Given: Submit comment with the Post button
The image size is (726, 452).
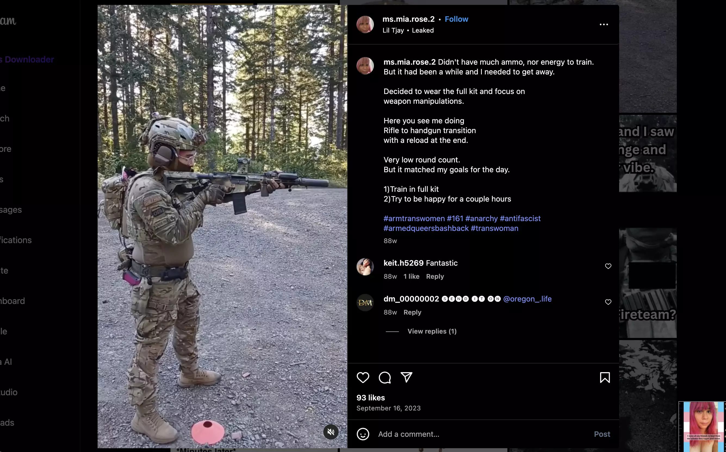Looking at the screenshot, I should coord(602,434).
